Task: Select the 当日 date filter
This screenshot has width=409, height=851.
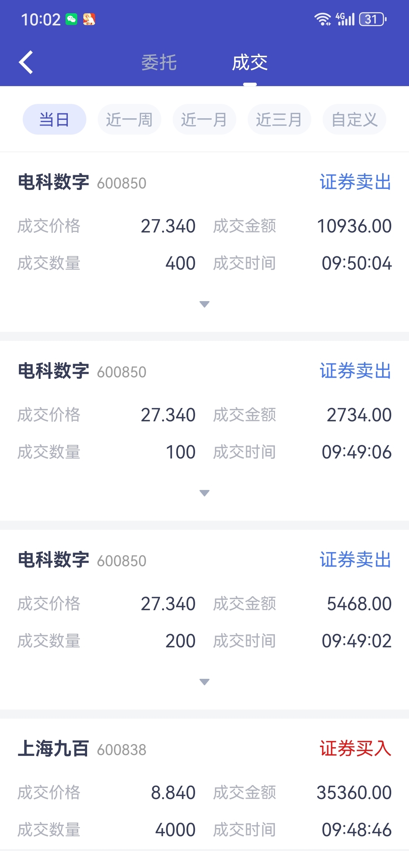Action: click(x=55, y=119)
